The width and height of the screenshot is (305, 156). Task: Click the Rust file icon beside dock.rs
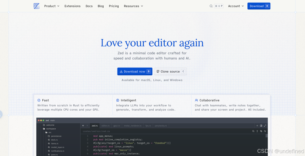point(49,140)
